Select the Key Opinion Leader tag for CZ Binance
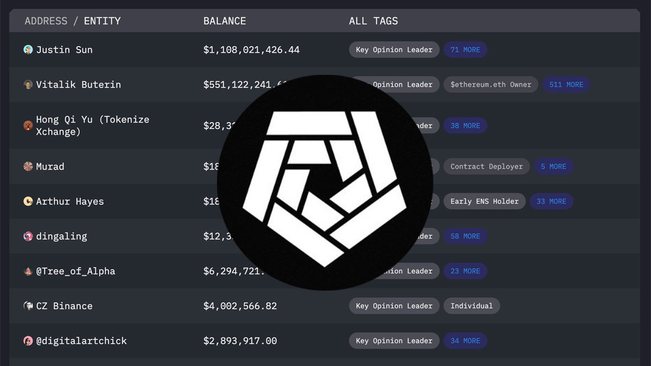This screenshot has height=366, width=651. point(394,306)
